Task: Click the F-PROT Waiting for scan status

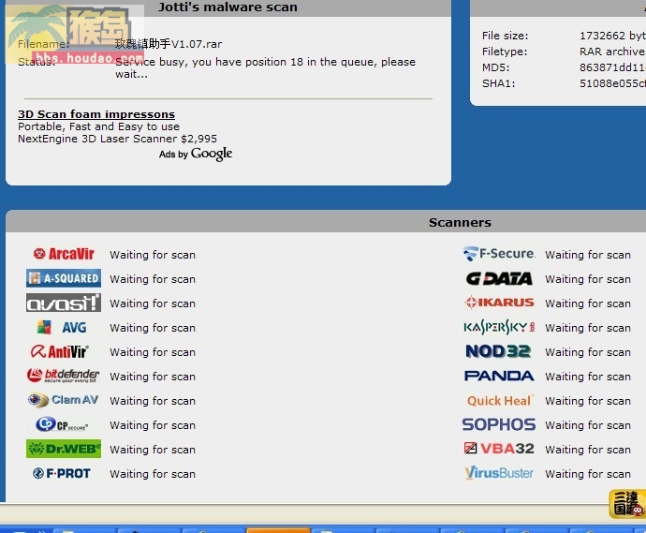Action: [x=153, y=474]
